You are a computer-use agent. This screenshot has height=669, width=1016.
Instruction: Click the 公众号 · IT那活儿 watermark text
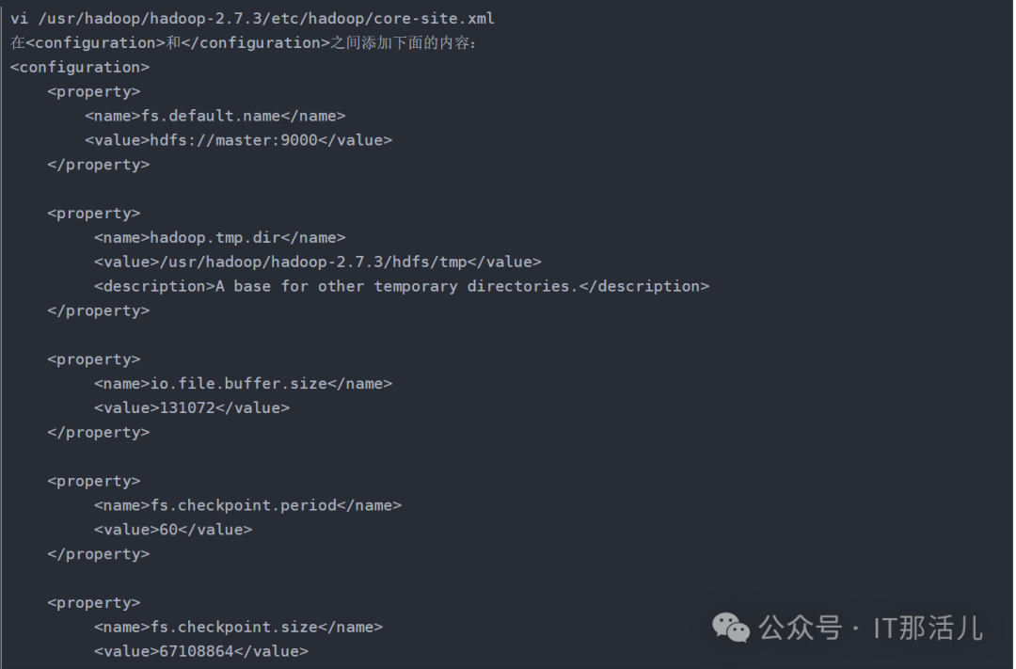coord(870,628)
